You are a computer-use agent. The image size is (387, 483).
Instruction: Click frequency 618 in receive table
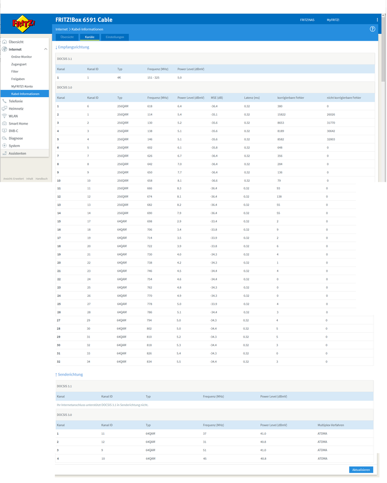150,106
